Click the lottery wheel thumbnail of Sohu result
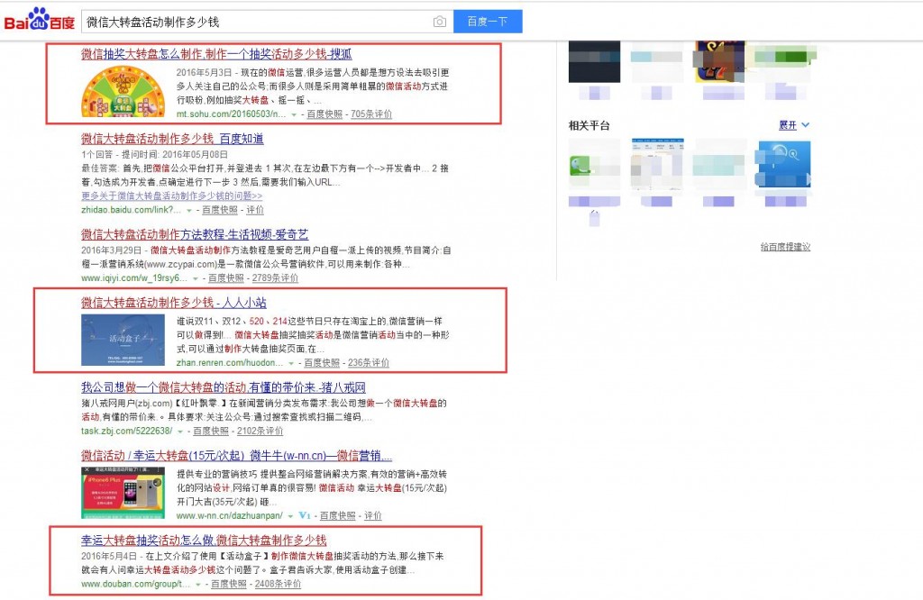 click(x=123, y=92)
